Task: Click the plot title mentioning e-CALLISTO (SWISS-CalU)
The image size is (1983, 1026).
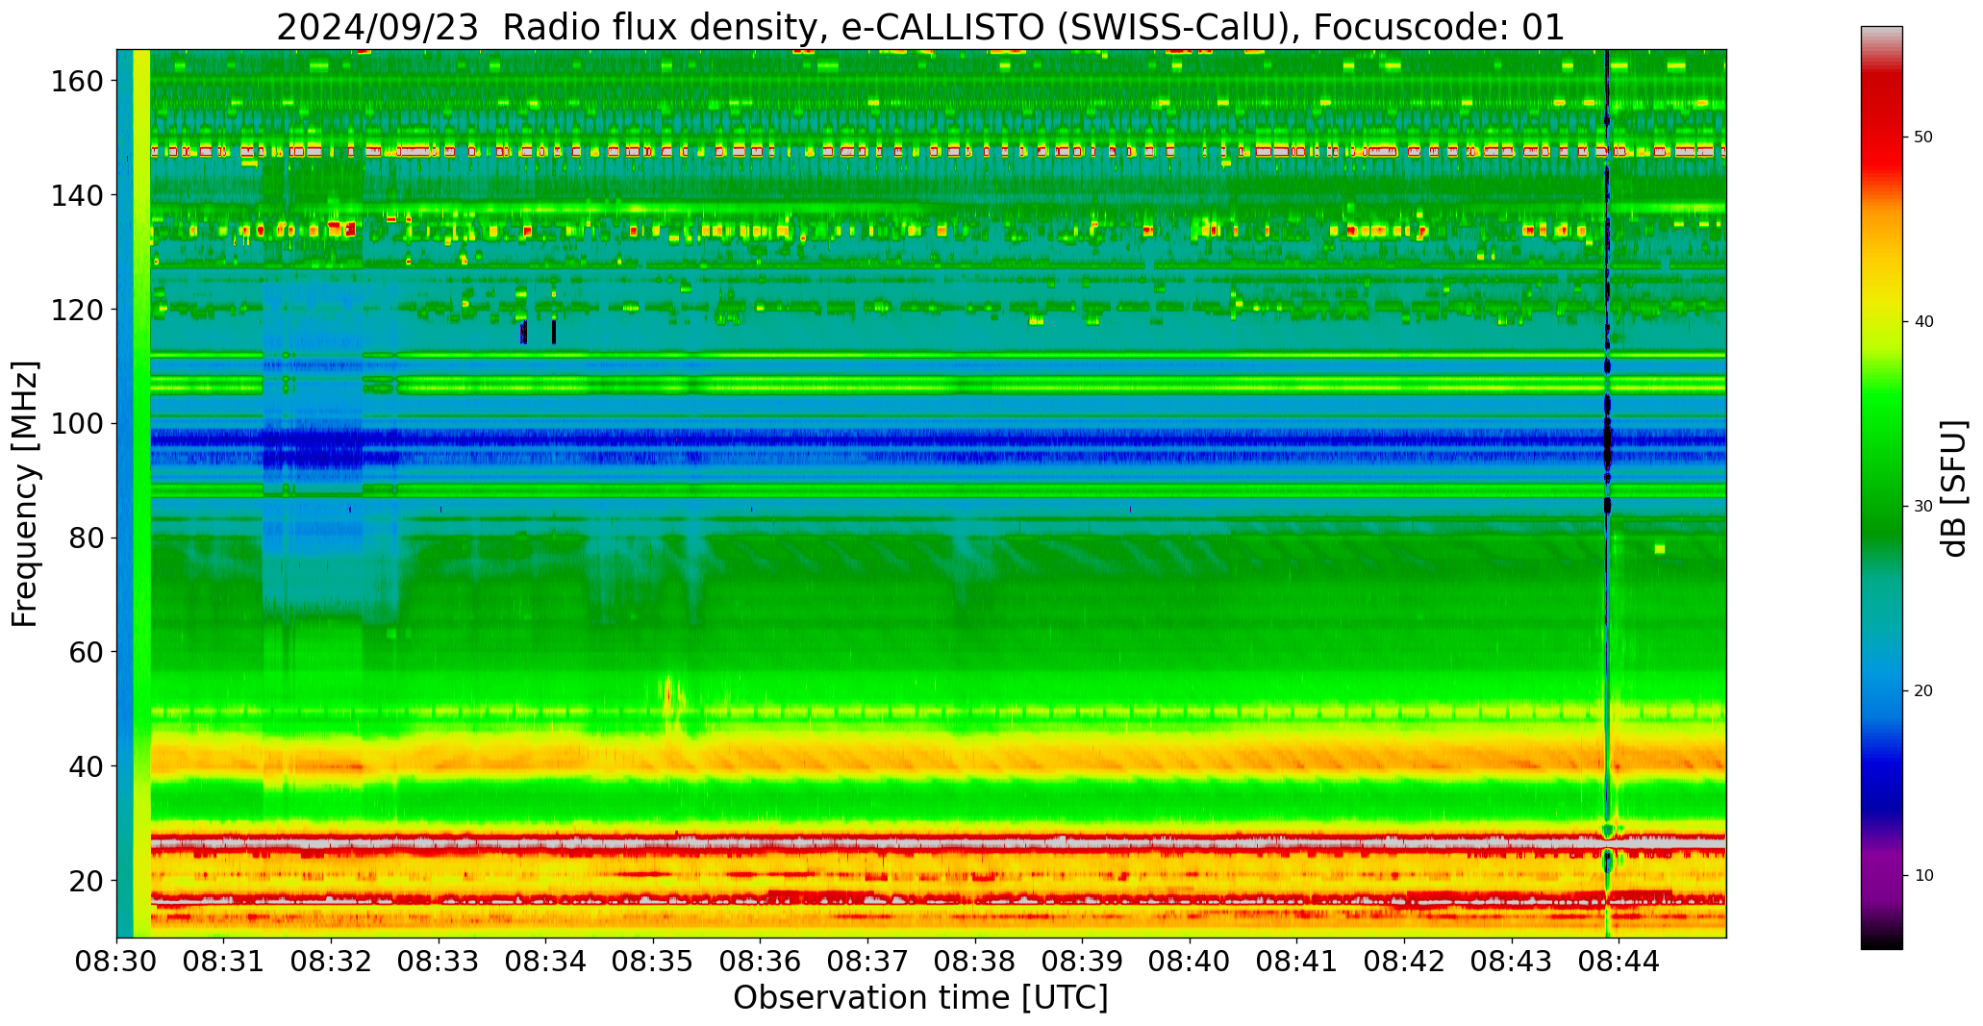Action: coord(920,27)
